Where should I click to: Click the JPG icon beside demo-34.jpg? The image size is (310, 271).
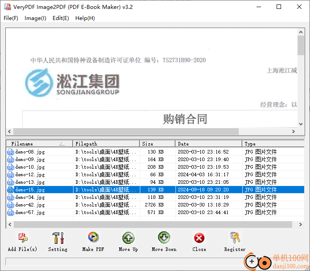pos(11,197)
